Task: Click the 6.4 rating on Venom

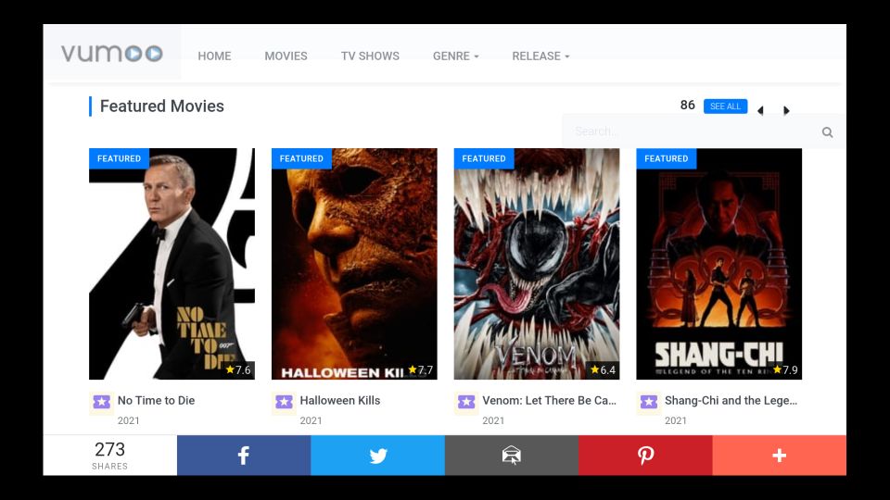Action: (603, 369)
